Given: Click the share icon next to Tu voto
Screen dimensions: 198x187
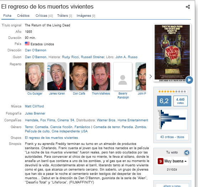Looking at the screenshot, I should point(187,153).
